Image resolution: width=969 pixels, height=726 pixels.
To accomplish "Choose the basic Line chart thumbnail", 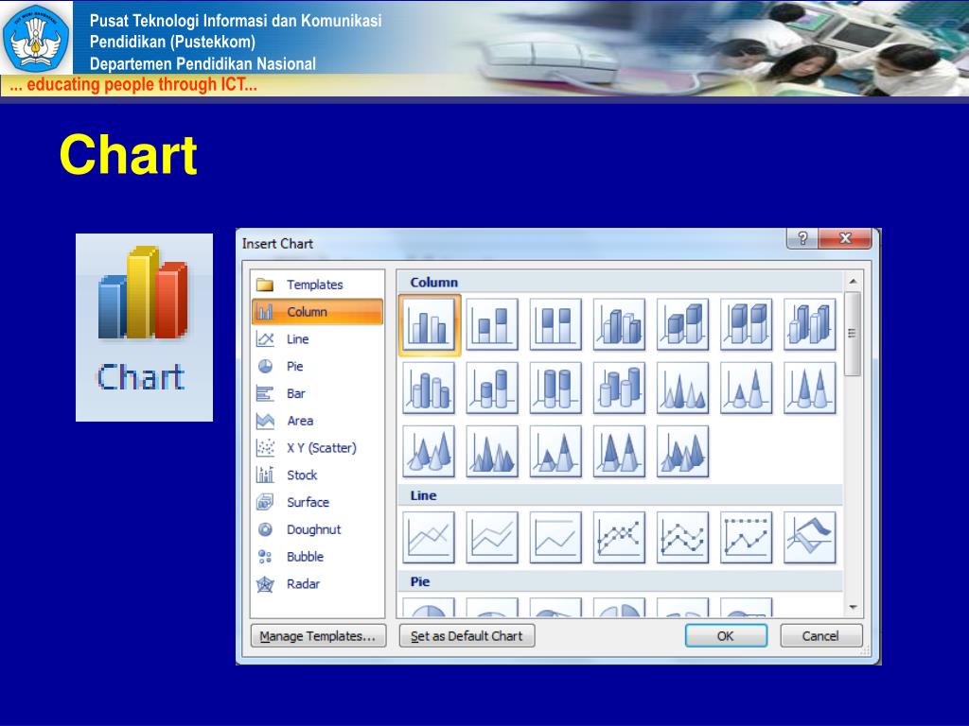I will [429, 538].
